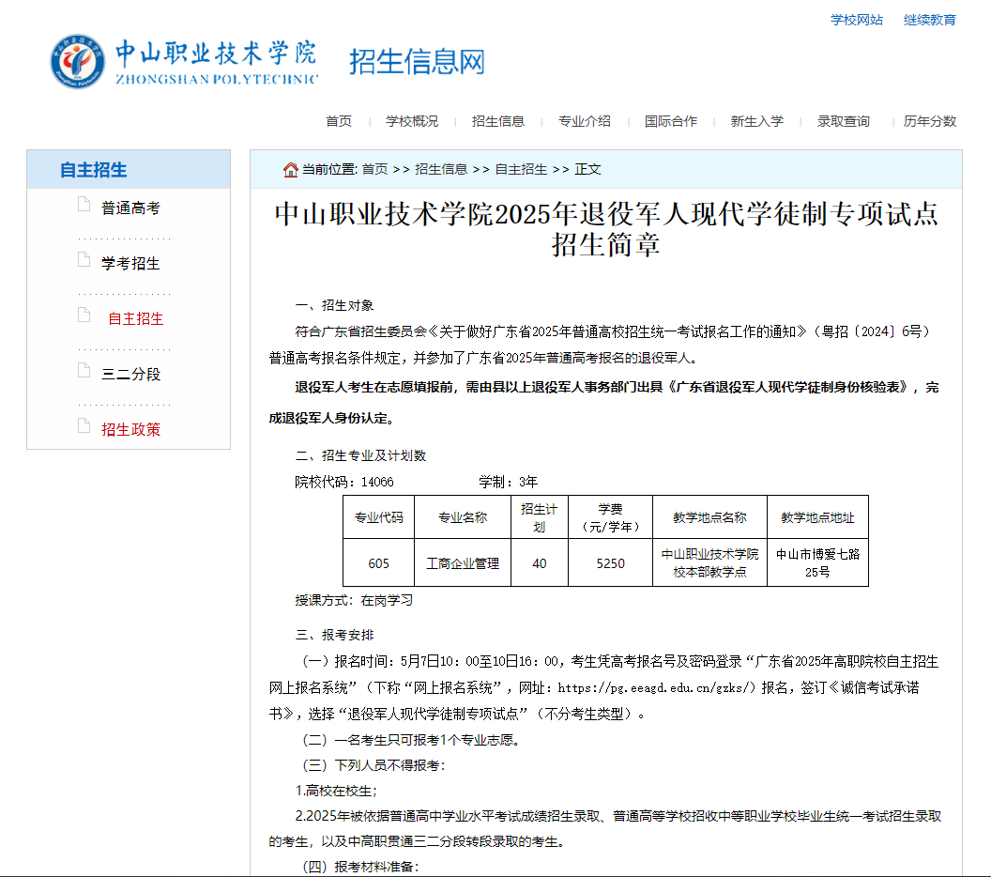This screenshot has height=877, width=991.
Task: Open the 专业介绍 navigation item
Action: pos(584,120)
